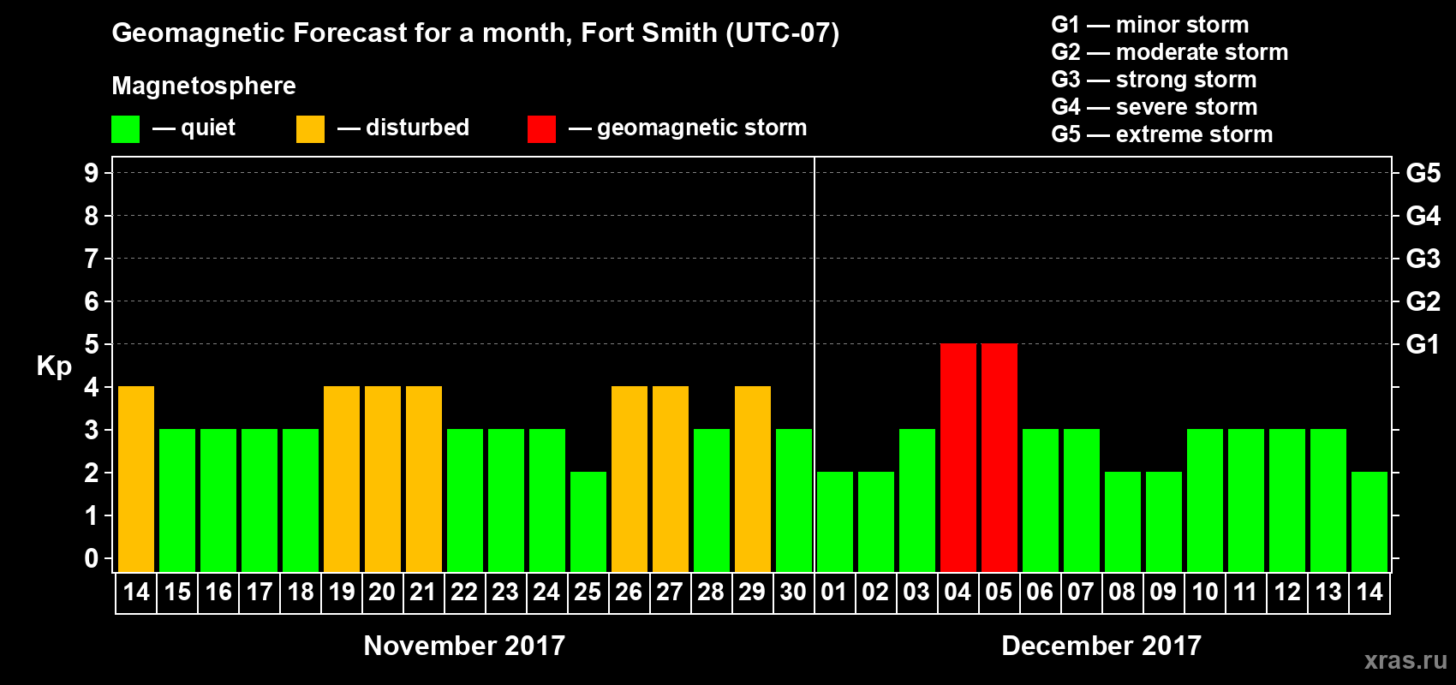Click the green bar for November 25
This screenshot has width=1456, height=685.
coord(588,521)
